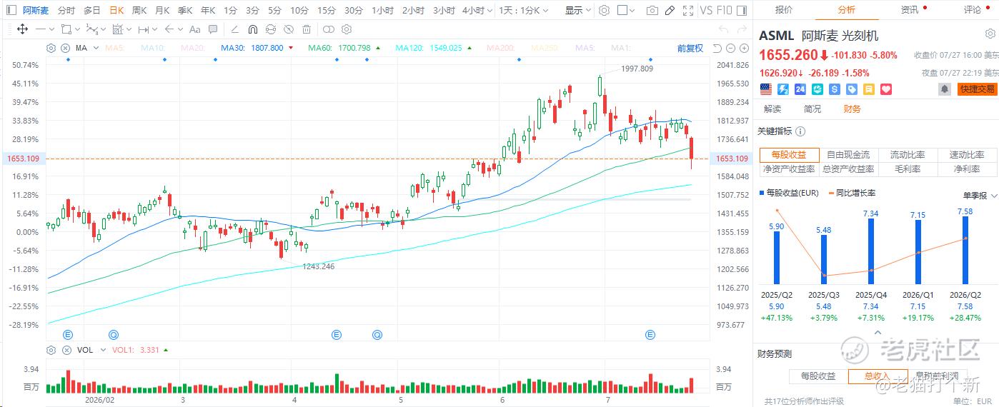Open the 简况 sub-tab
The image size is (999, 407).
[x=812, y=109]
